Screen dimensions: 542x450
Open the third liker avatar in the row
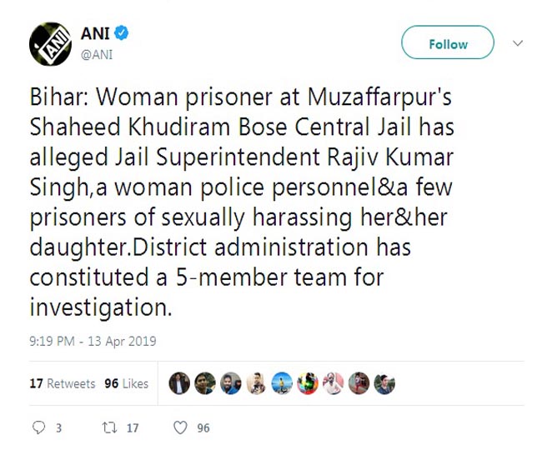pos(231,383)
